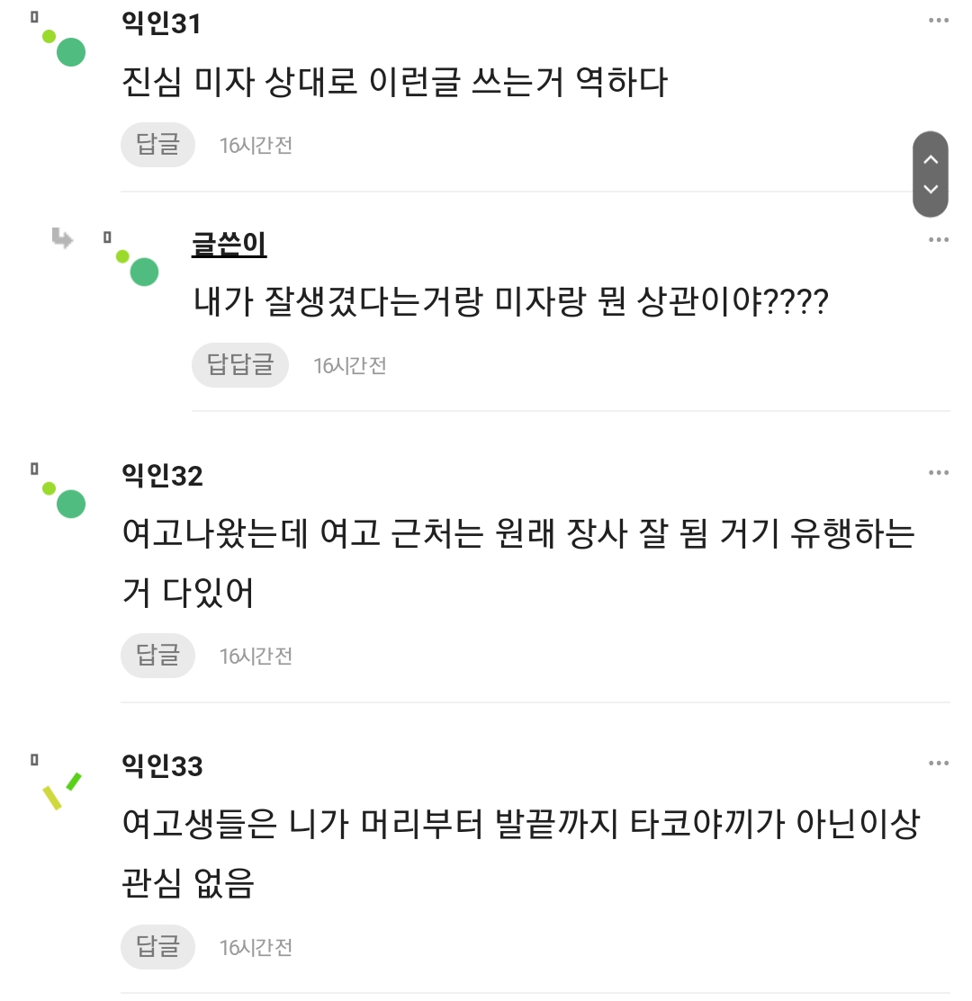972x1001 pixels.
Task: Click 익인33 profile avatar icon
Action: [x=61, y=790]
